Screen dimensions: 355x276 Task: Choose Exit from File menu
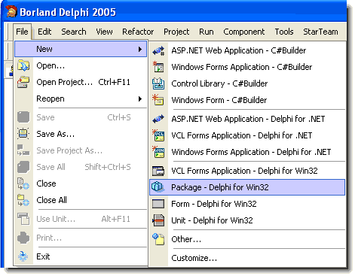tap(81, 256)
